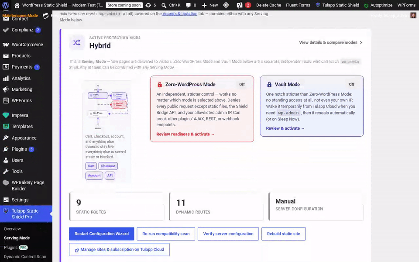Click the 9 Static Routes card
This screenshot has width=419, height=262.
tap(117, 207)
